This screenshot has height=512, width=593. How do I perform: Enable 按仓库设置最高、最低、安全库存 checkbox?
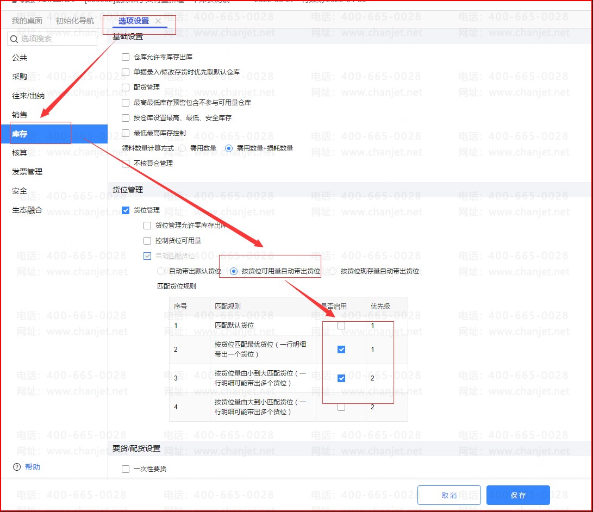click(126, 118)
